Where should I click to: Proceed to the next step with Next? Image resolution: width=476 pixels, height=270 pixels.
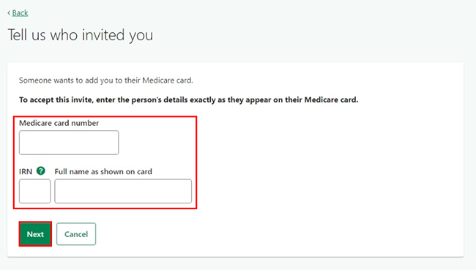click(35, 234)
